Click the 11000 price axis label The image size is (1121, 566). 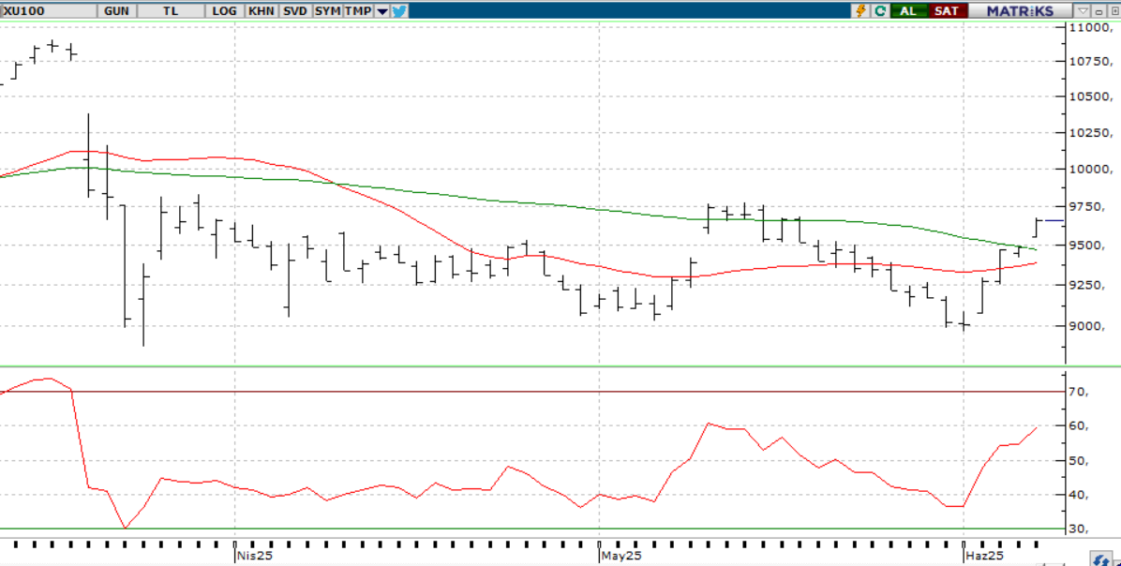pos(1090,28)
